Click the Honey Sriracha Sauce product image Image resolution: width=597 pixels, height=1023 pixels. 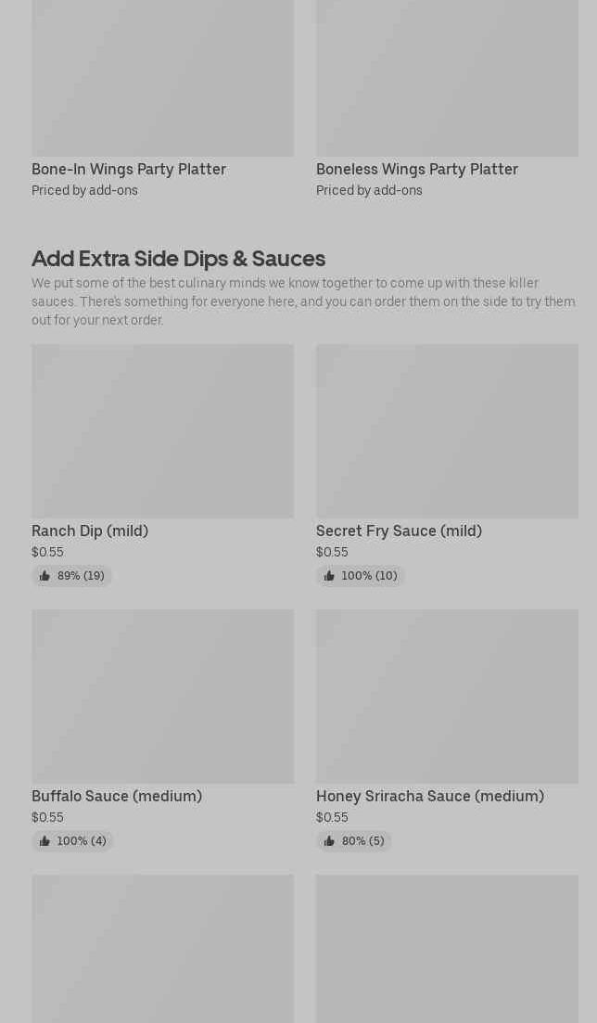point(447,697)
